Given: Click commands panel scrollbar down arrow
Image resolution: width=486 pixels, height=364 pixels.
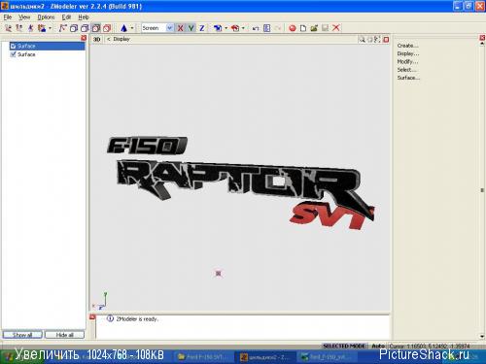Looking at the screenshot, I should (x=482, y=337).
